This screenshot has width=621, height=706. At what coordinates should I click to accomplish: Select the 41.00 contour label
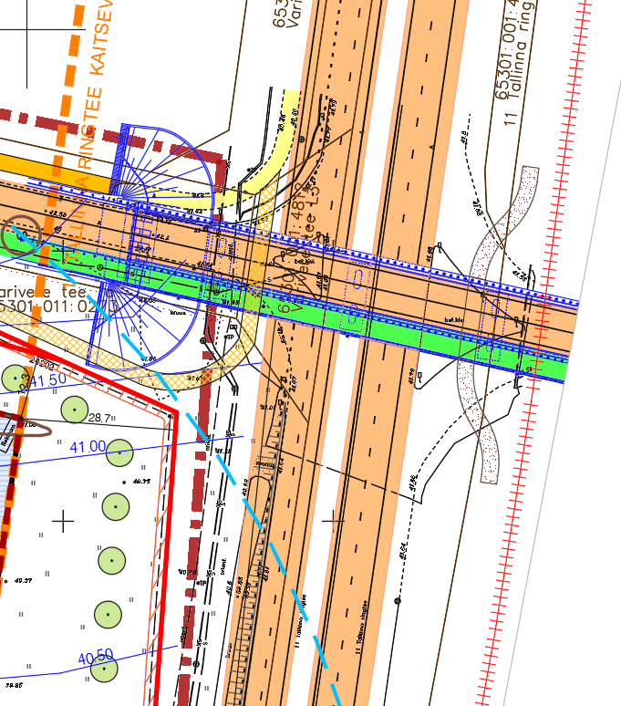coord(88,446)
